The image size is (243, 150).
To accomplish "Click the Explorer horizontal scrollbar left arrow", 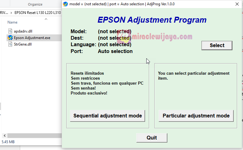I will (5, 136).
